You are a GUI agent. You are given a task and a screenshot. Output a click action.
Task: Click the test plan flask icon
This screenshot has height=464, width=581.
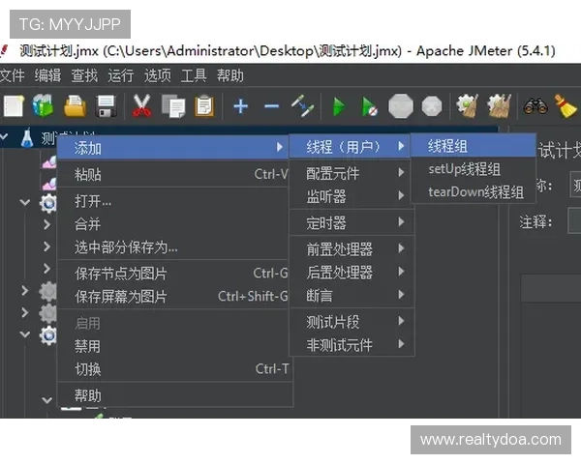pyautogui.click(x=27, y=137)
